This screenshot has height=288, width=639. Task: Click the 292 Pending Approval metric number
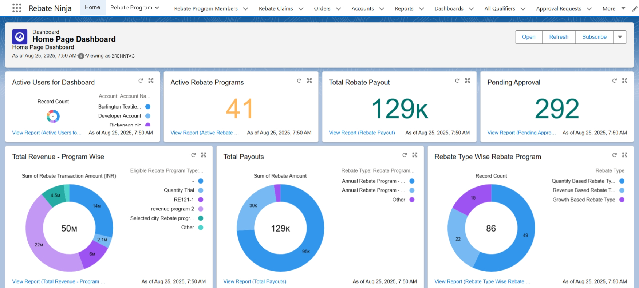pos(557,109)
